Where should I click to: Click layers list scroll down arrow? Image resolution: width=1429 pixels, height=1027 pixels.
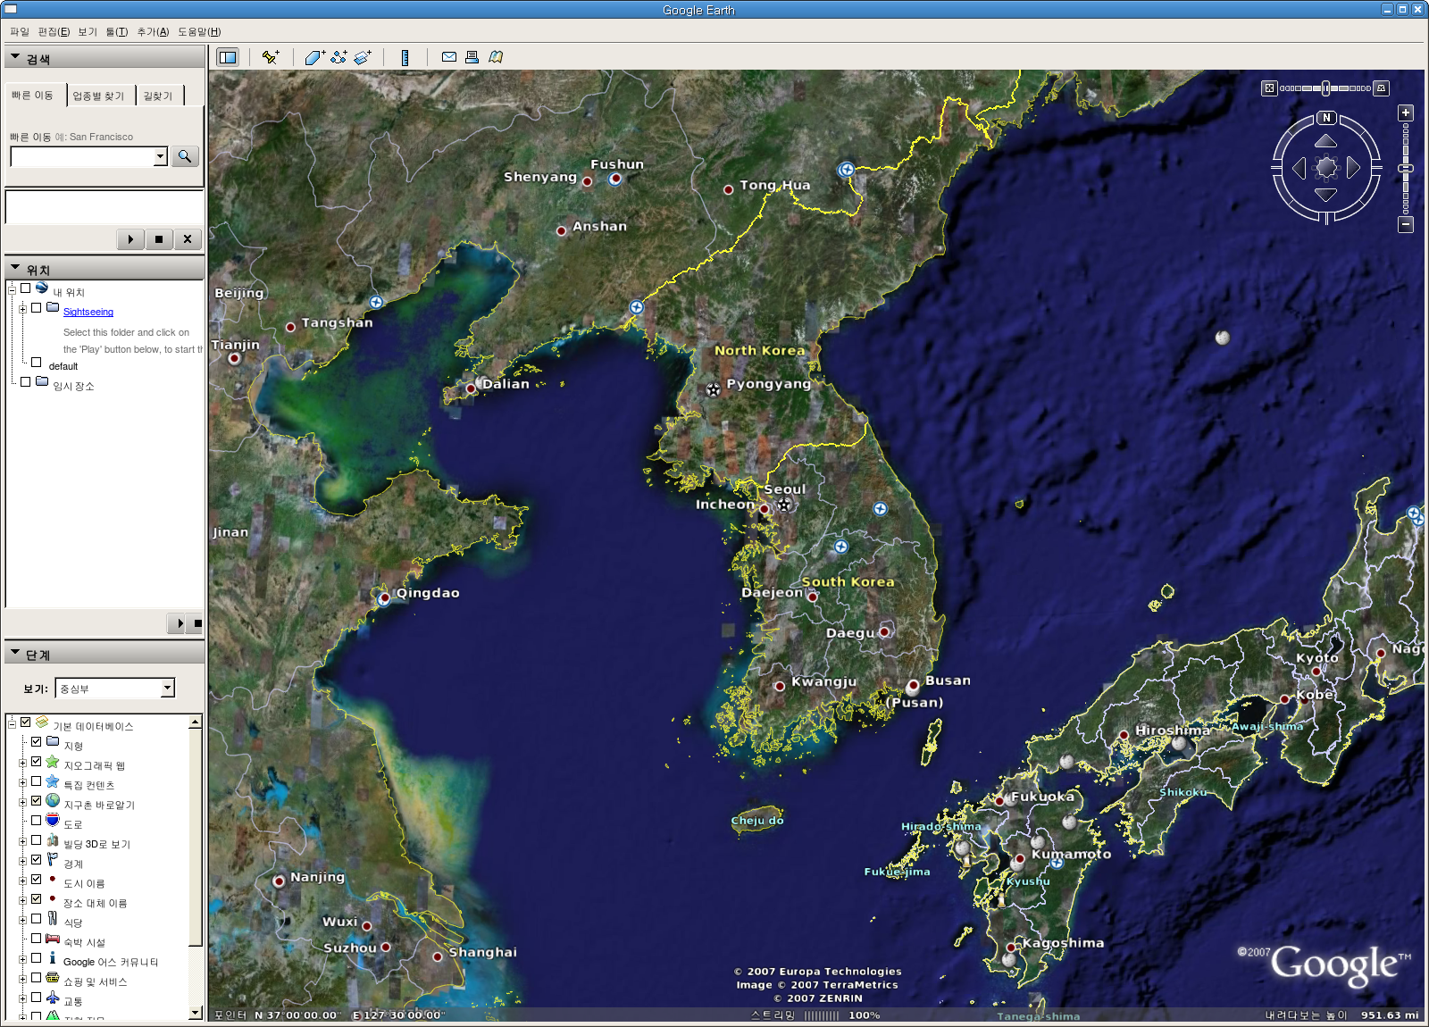[196, 1012]
